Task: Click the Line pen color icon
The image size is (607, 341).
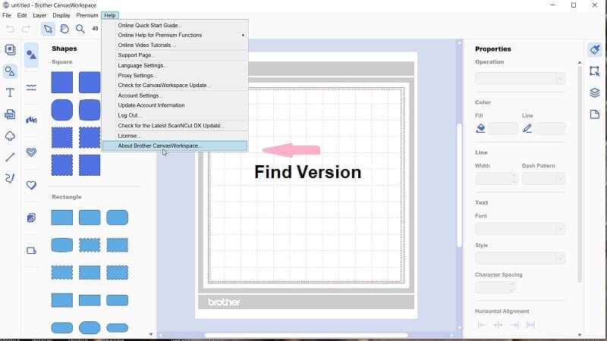Action: pyautogui.click(x=527, y=128)
